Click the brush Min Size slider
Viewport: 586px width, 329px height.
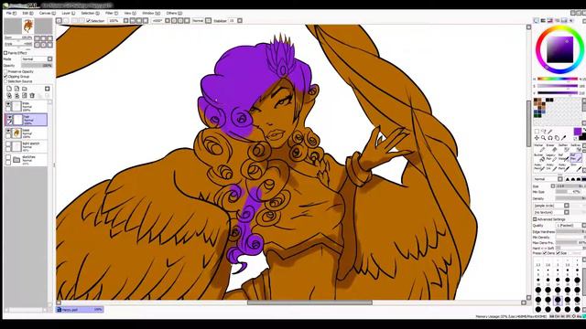coord(568,192)
